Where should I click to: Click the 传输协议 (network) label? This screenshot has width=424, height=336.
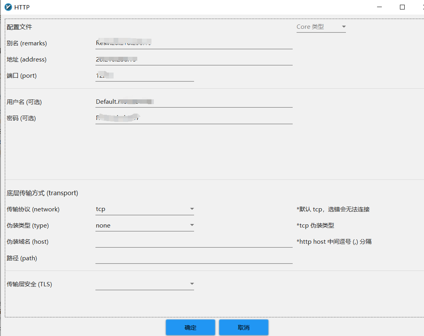pyautogui.click(x=33, y=209)
